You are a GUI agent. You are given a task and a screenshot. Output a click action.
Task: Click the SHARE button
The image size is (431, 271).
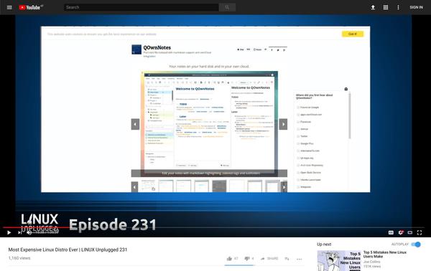[269, 258]
